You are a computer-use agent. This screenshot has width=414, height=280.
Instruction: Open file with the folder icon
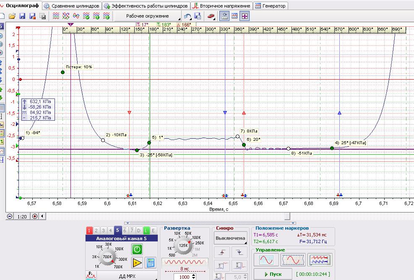pyautogui.click(x=12, y=16)
